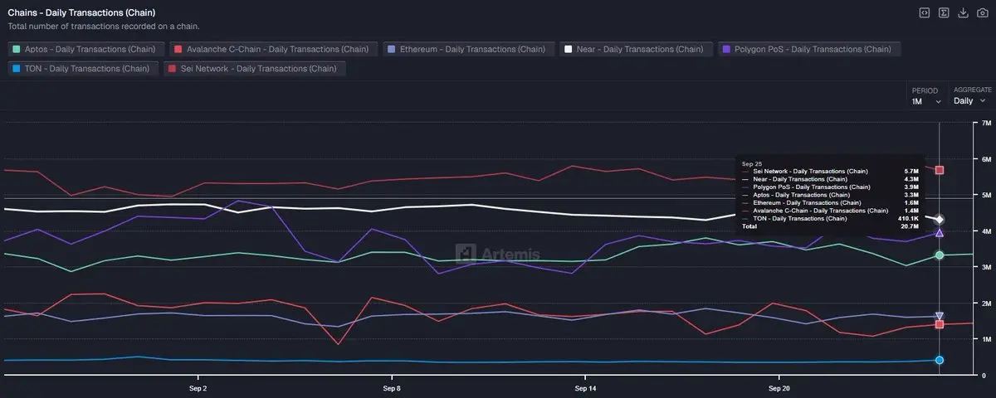The image size is (996, 398).
Task: Open the embed code icon
Action: (923, 12)
